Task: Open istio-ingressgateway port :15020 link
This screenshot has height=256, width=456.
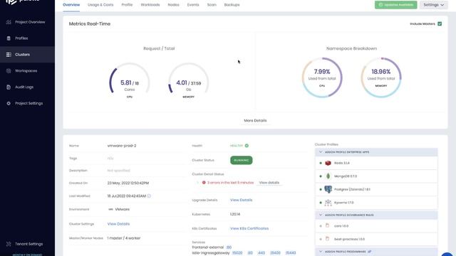Action: [x=237, y=253]
